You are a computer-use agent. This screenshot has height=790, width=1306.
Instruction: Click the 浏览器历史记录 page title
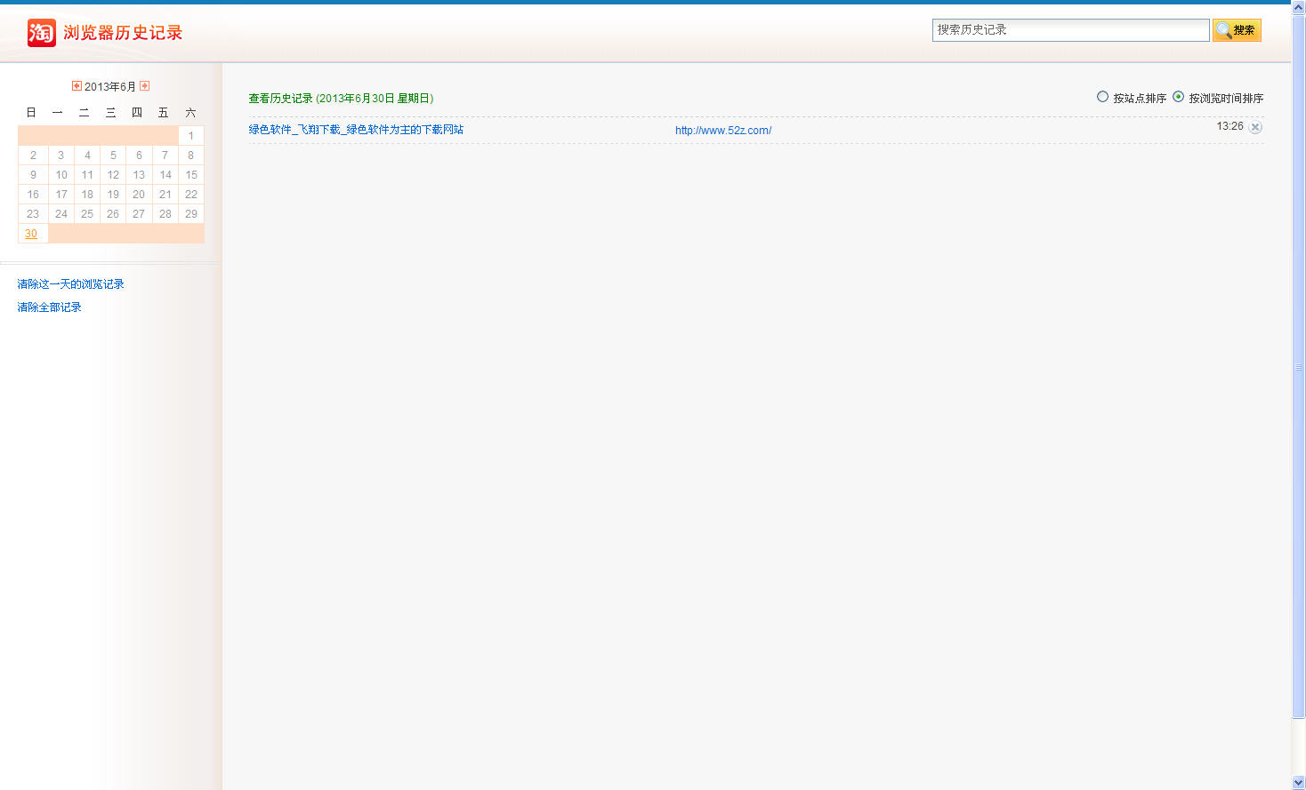tap(123, 33)
